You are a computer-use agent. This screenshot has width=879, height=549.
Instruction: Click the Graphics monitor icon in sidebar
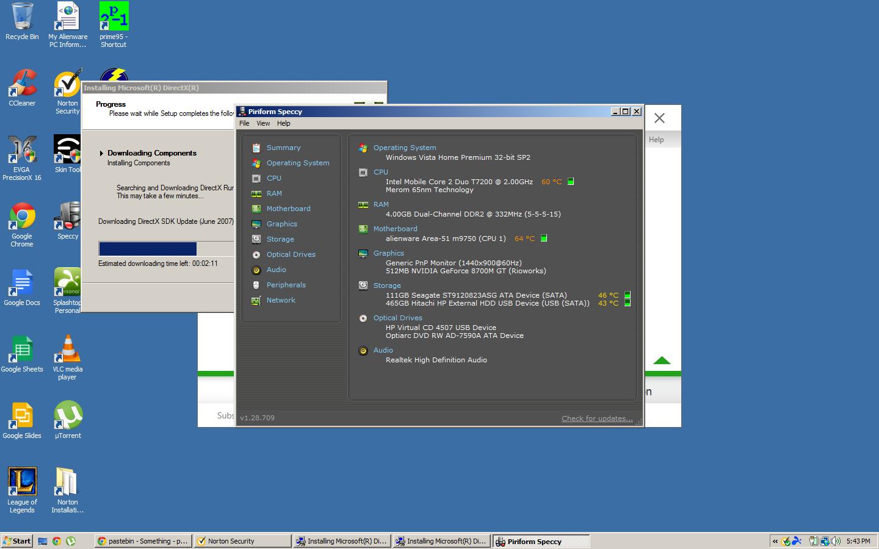[x=256, y=224]
